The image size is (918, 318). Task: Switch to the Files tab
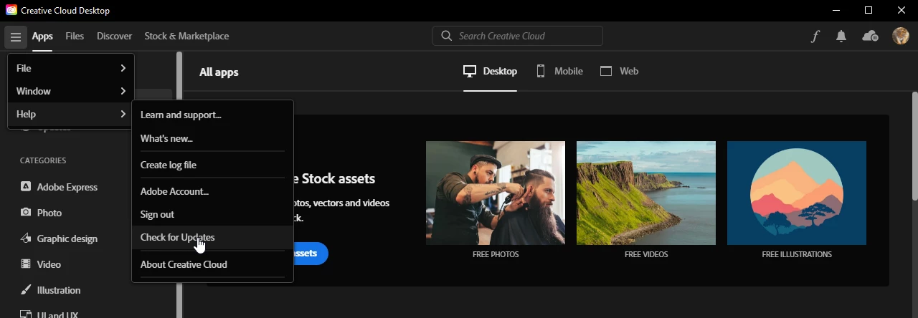click(75, 36)
